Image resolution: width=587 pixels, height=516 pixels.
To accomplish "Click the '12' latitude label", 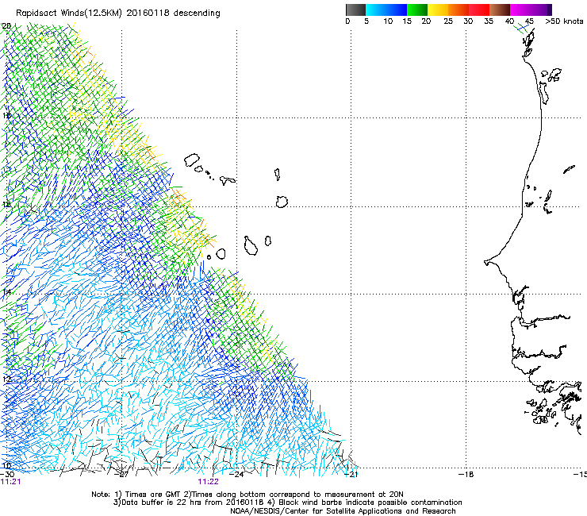I will coord(6,379).
